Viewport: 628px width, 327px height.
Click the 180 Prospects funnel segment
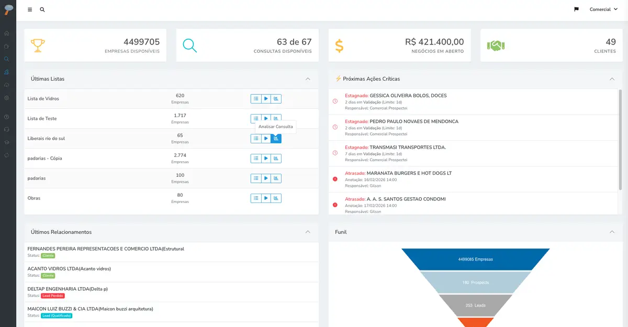475,282
